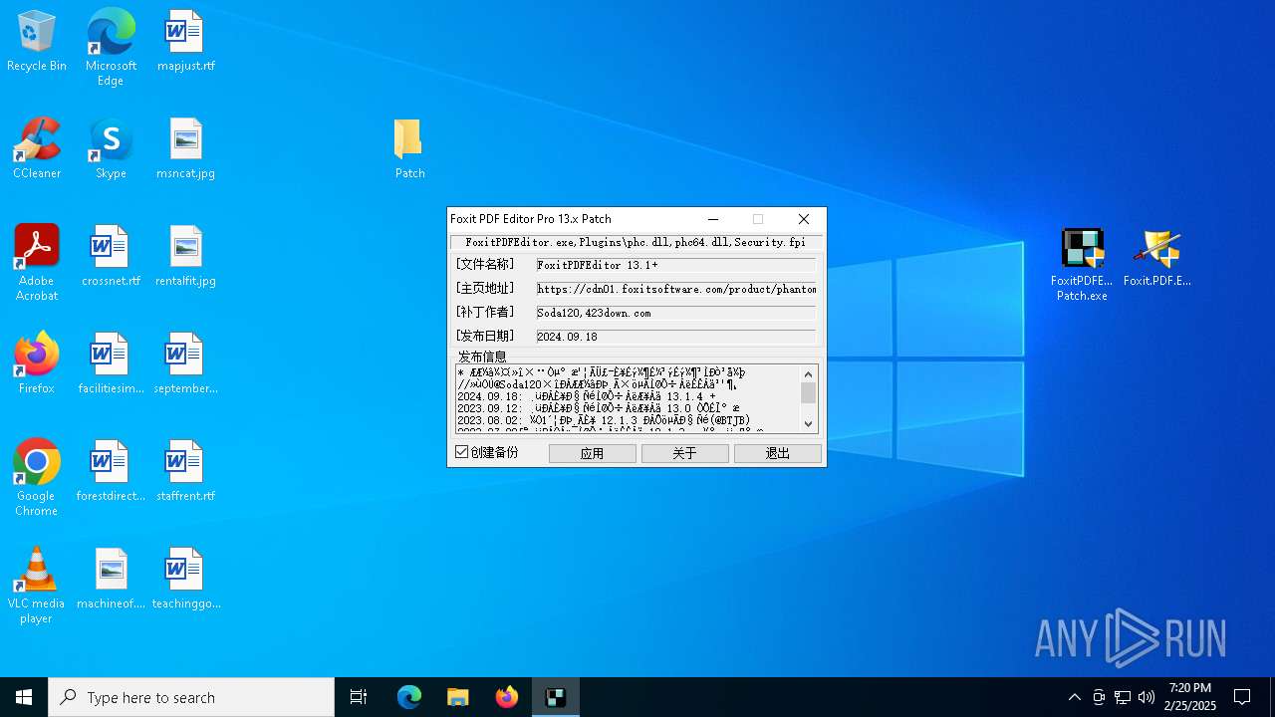1275x717 pixels.
Task: Select the Skype desktop shortcut
Action: tap(111, 149)
